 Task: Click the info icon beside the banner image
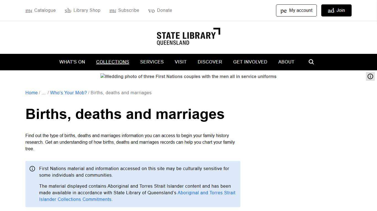tap(370, 76)
